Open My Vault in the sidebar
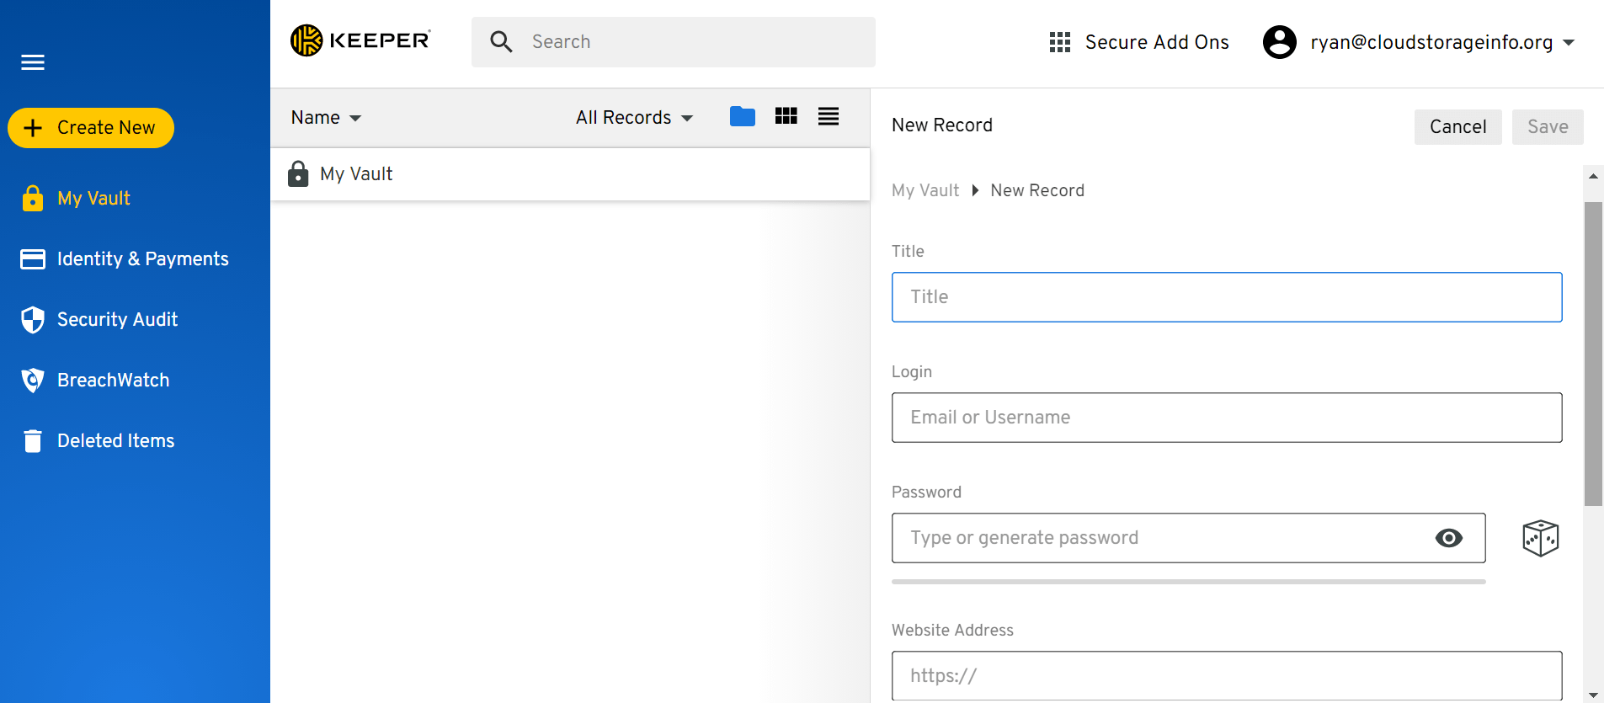Viewport: 1604px width, 703px height. [93, 198]
